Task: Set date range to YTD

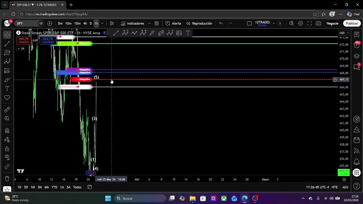Action: (54, 187)
